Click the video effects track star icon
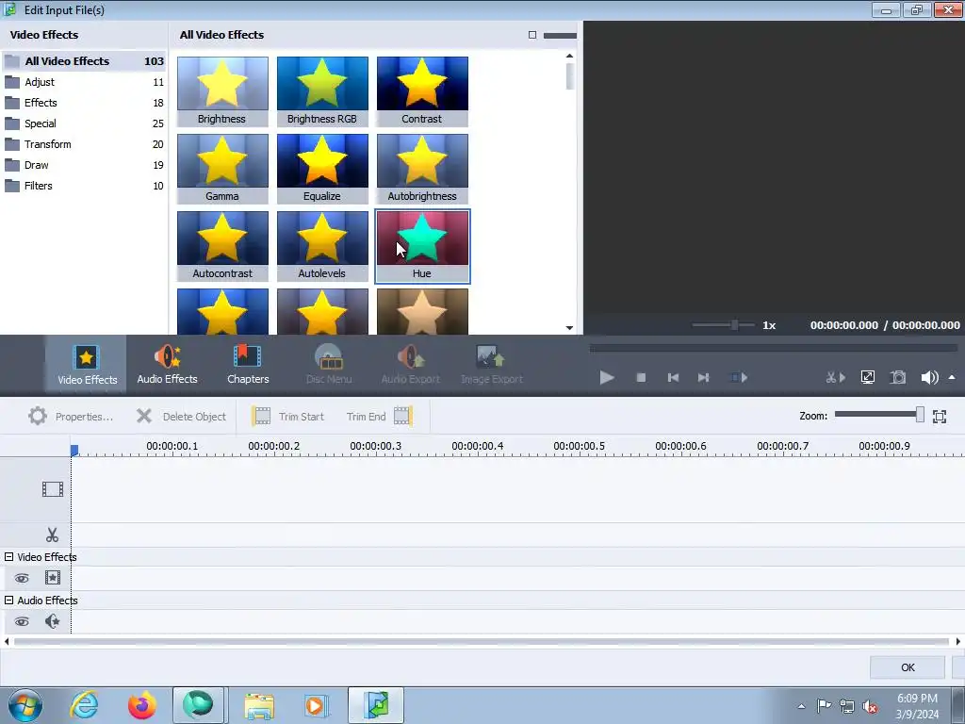Image resolution: width=965 pixels, height=724 pixels. pos(53,578)
